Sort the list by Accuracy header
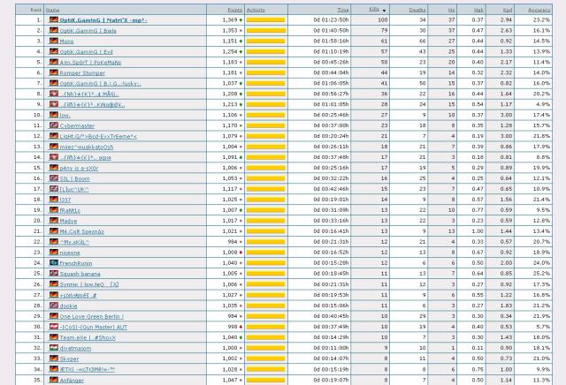Image resolution: width=566 pixels, height=385 pixels. point(539,9)
